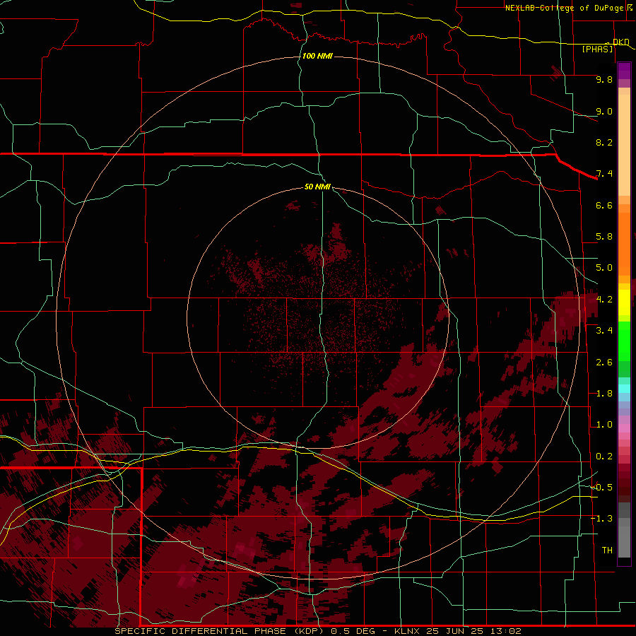Click the "-1.3" color scale value
This screenshot has width=636, height=636.
(601, 519)
